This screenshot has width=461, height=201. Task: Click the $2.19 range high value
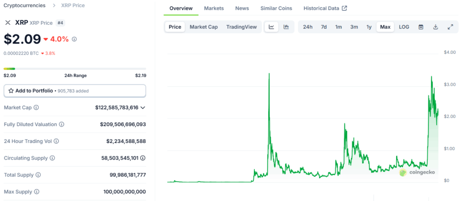click(140, 76)
